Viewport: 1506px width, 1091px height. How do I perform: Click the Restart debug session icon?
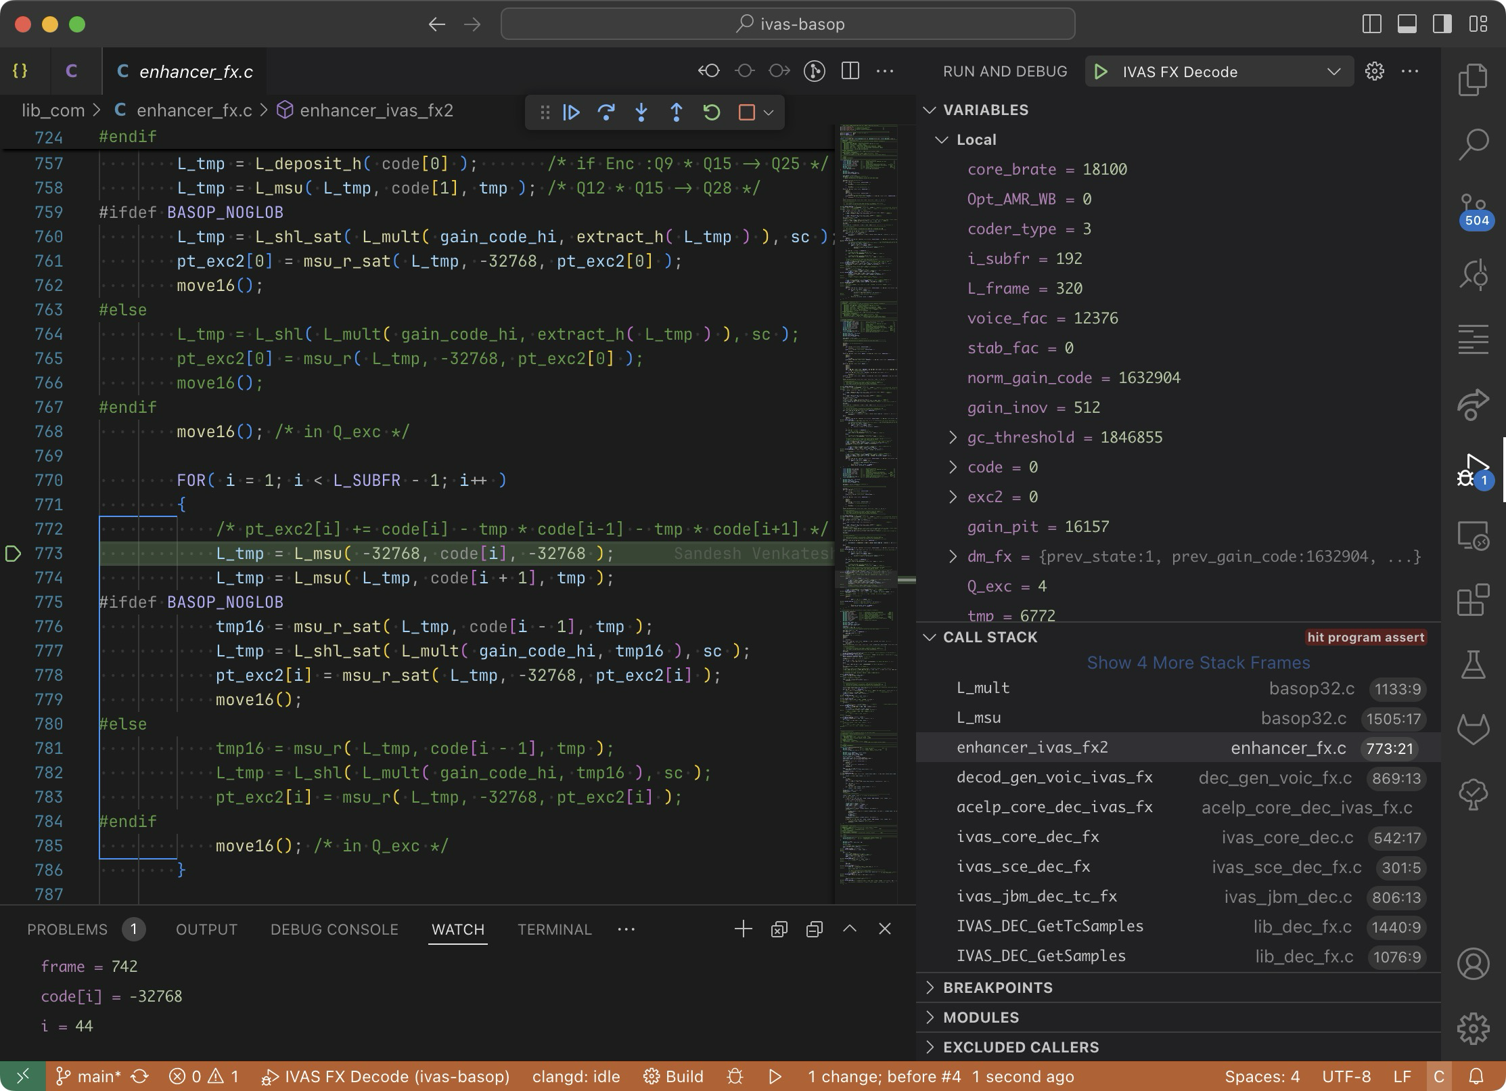712,112
